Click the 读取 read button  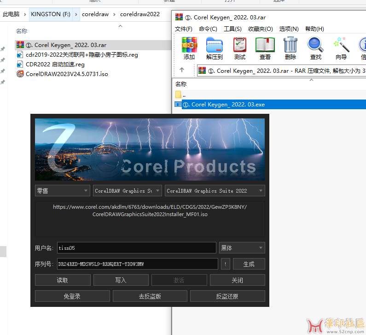click(x=63, y=280)
